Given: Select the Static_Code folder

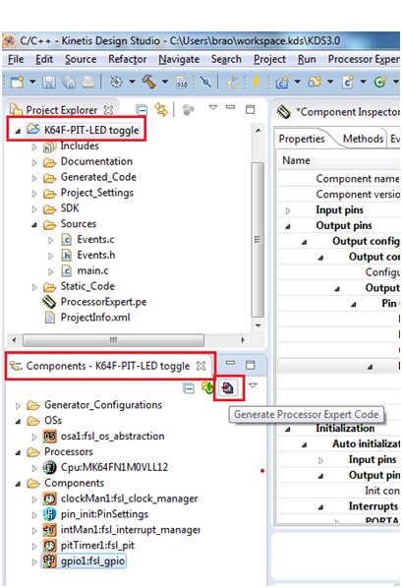Looking at the screenshot, I should tap(87, 286).
